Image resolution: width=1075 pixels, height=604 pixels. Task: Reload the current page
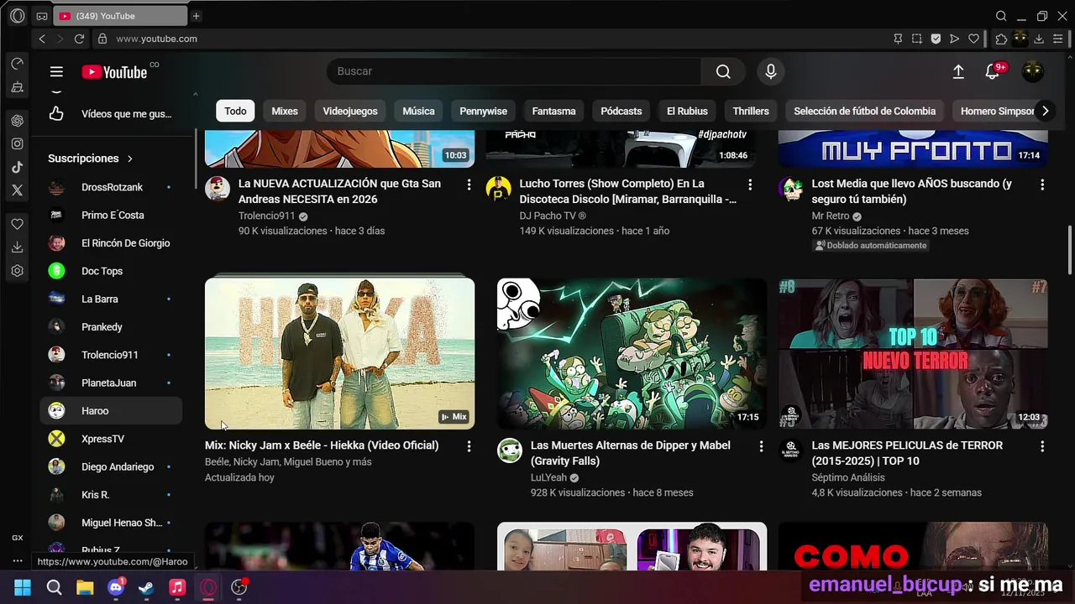coord(79,39)
